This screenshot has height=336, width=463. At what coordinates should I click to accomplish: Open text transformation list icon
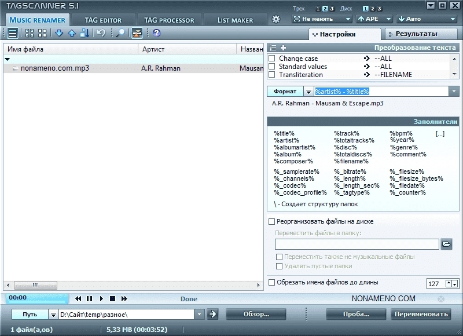click(x=273, y=48)
